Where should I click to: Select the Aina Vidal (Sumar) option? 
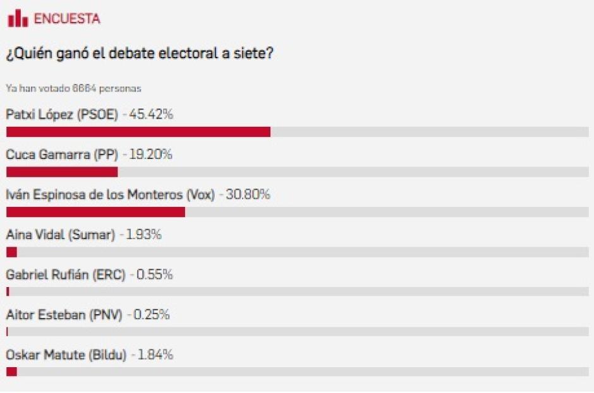(60, 235)
